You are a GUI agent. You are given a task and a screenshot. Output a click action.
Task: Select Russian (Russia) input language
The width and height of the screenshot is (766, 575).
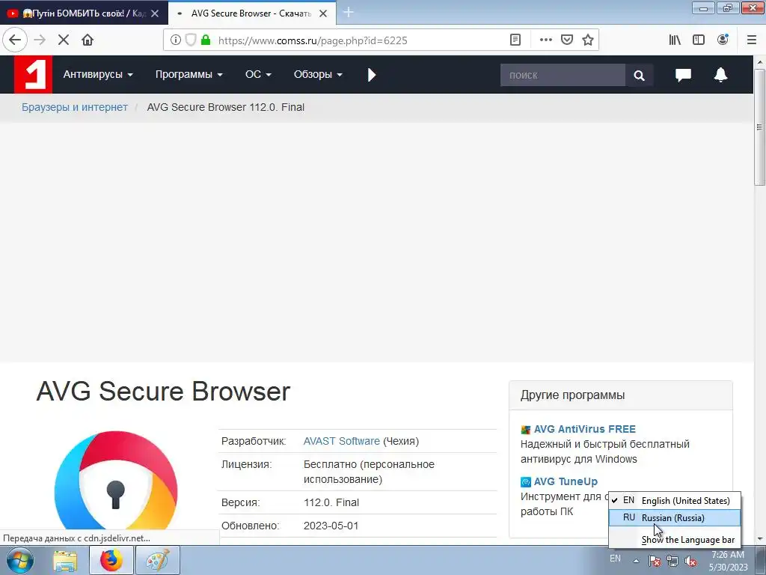[675, 518]
